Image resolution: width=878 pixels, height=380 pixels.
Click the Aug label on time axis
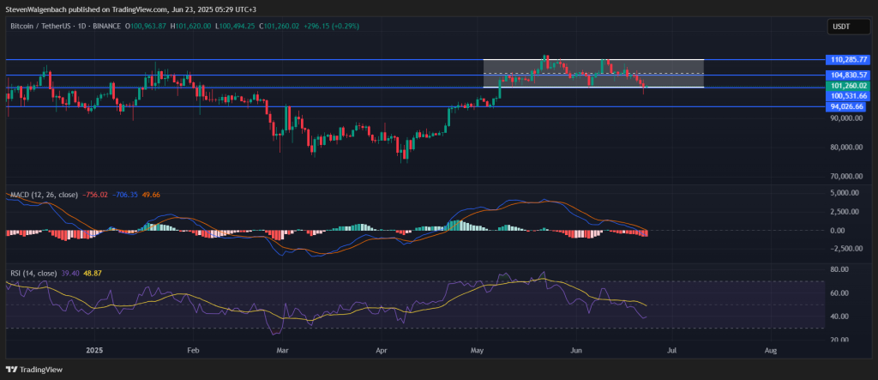[x=770, y=351]
